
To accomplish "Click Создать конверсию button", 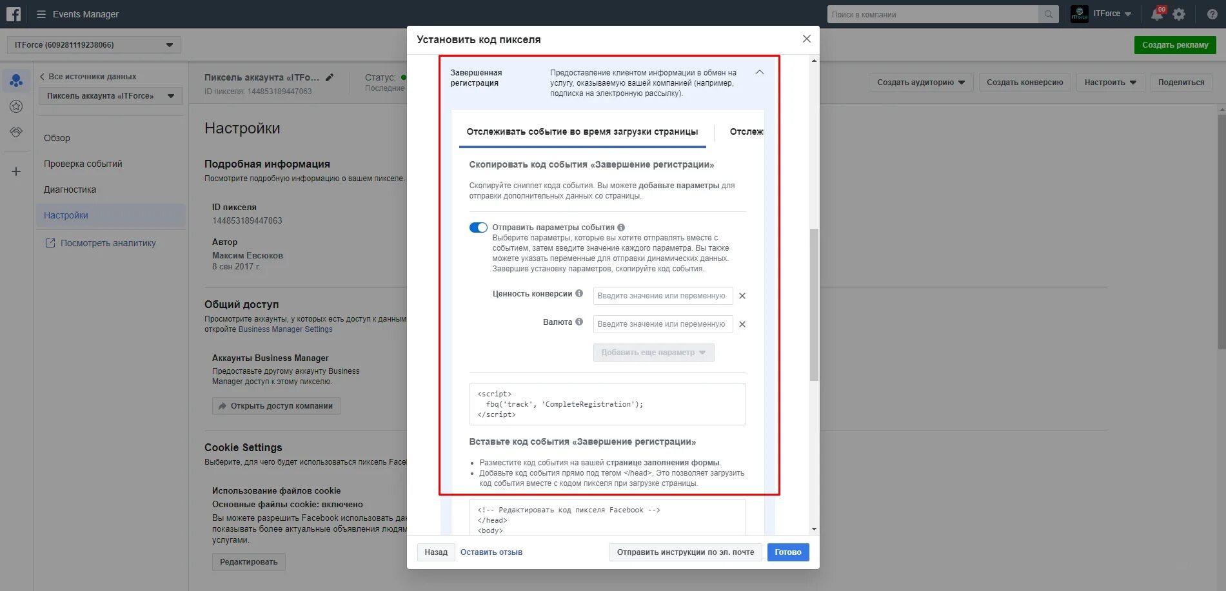I will (x=1025, y=82).
